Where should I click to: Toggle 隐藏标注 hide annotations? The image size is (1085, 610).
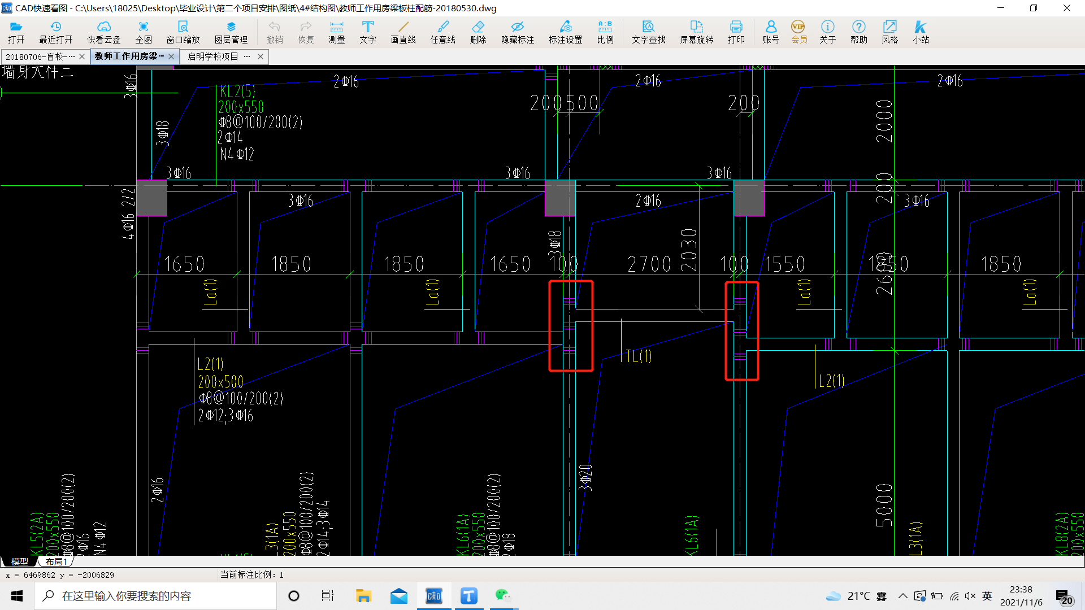[518, 32]
